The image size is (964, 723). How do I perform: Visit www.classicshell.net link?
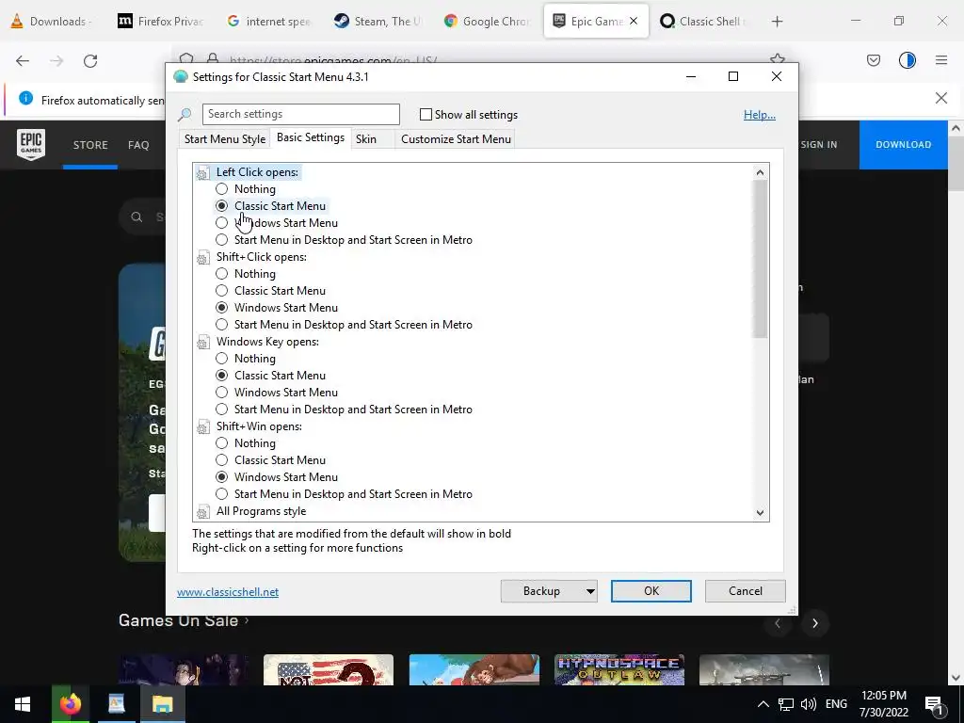[x=228, y=592]
